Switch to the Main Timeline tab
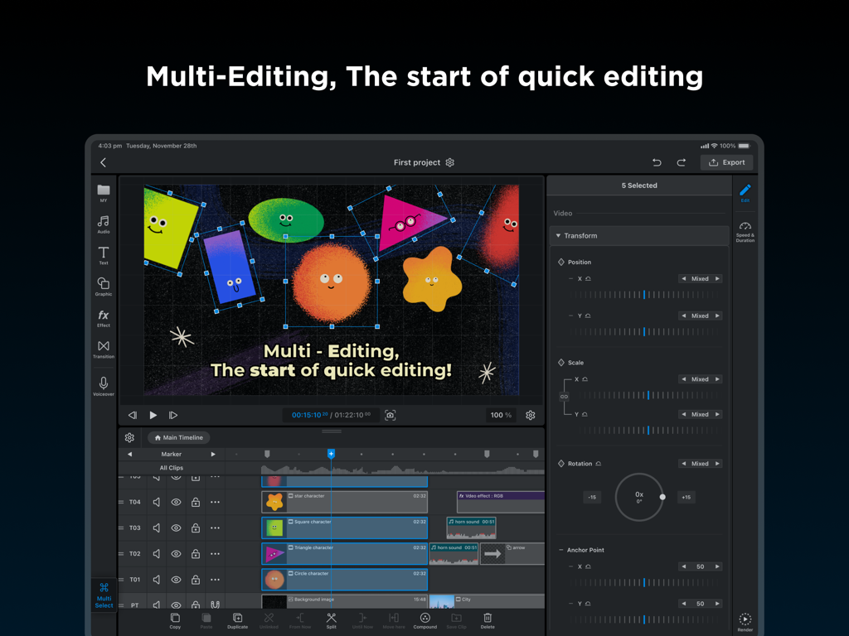849x636 pixels. click(178, 437)
